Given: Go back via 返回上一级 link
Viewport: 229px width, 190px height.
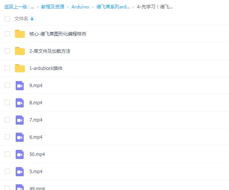Looking at the screenshot, I should (16, 7).
